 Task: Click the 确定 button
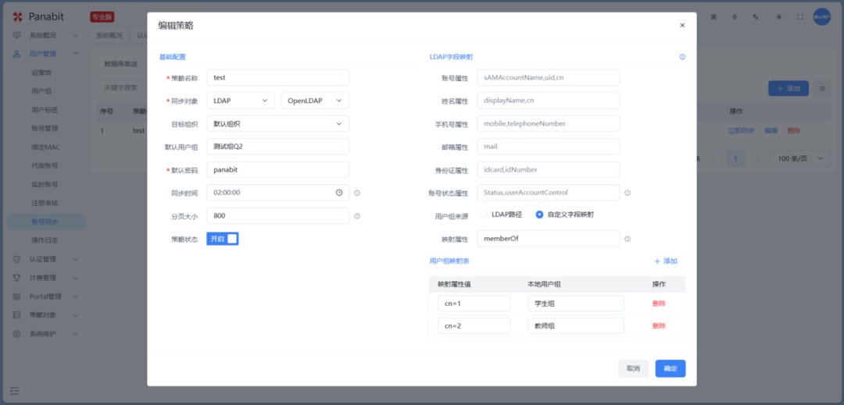(x=671, y=368)
